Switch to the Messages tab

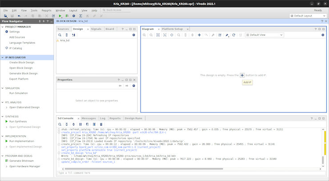click(x=88, y=118)
